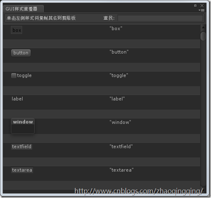
Task: Click the 查找 label
Action: 109,18
